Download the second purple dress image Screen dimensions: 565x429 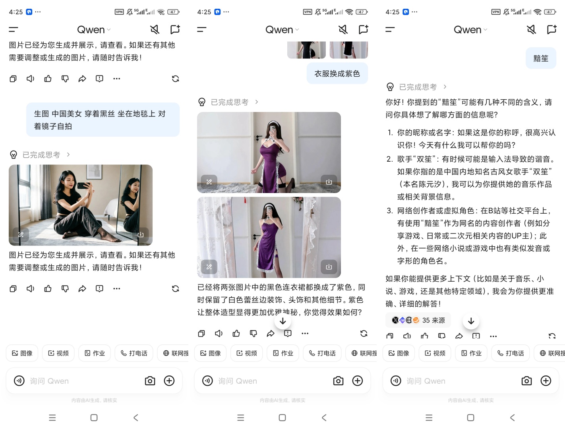329,267
